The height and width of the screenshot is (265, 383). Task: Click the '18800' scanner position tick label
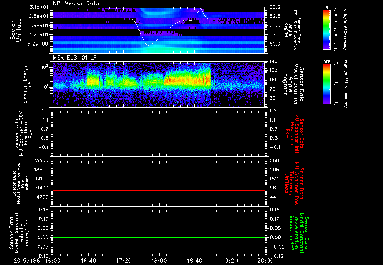pos(41,170)
